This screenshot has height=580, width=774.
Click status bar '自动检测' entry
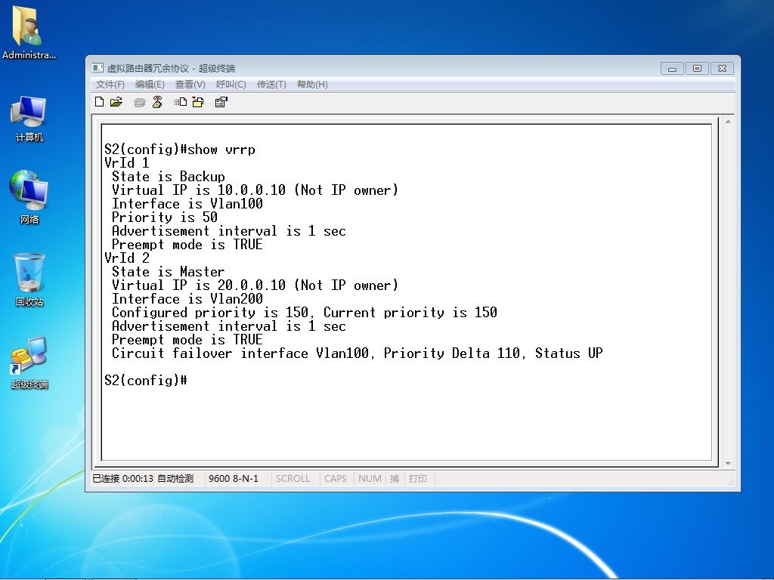(x=175, y=478)
